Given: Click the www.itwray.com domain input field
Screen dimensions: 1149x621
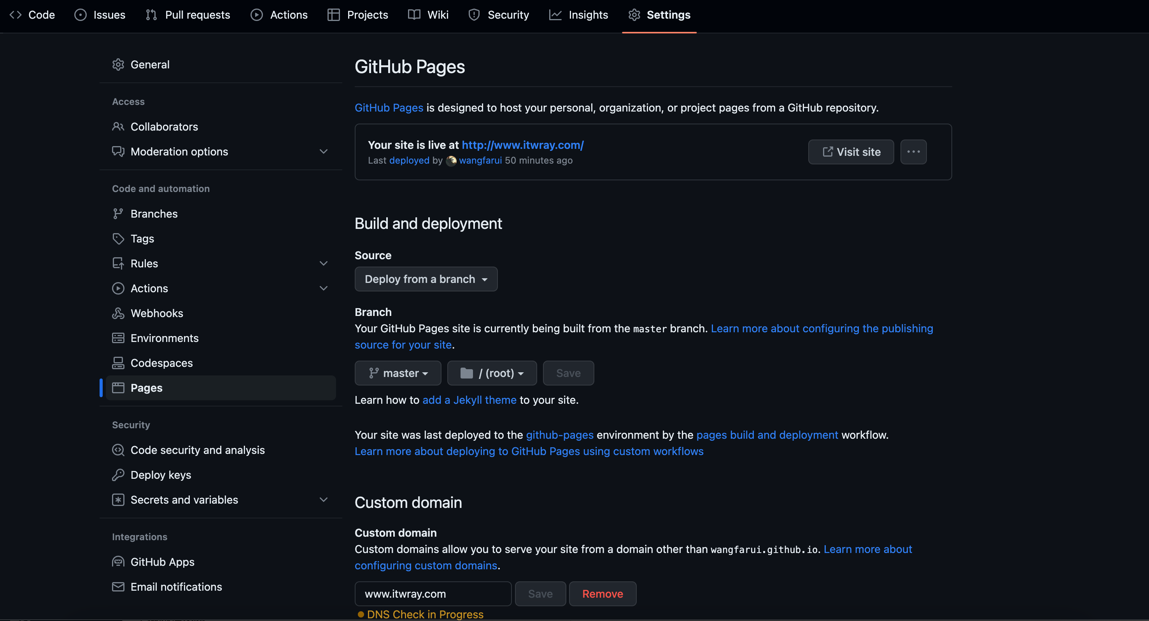Looking at the screenshot, I should pos(433,594).
